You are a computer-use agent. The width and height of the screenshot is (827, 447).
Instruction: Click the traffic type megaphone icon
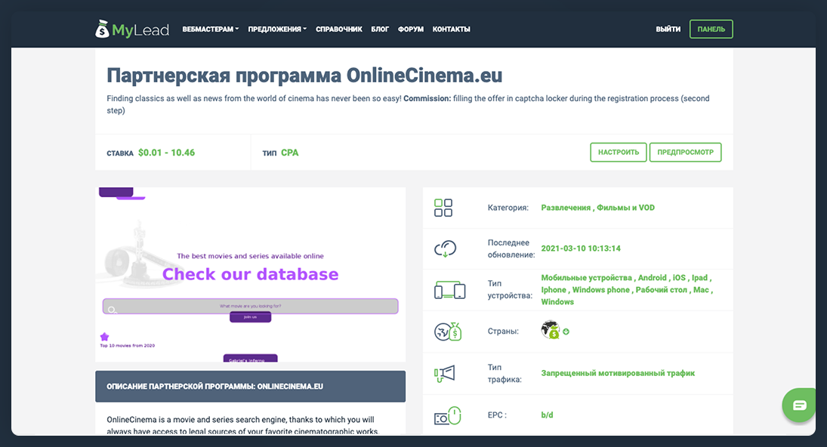coord(444,373)
